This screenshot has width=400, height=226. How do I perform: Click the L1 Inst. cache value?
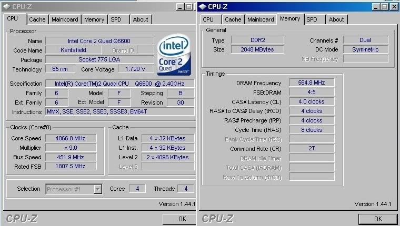(168, 148)
